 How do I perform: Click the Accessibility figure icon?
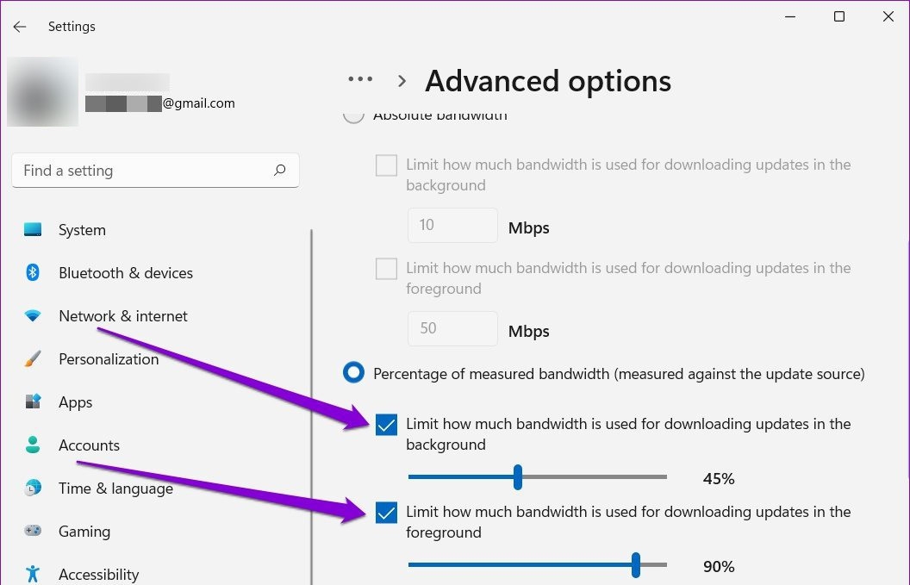pyautogui.click(x=33, y=574)
